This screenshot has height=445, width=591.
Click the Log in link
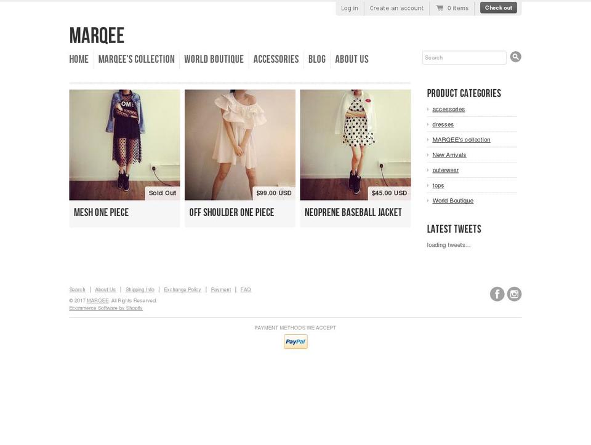tap(350, 8)
